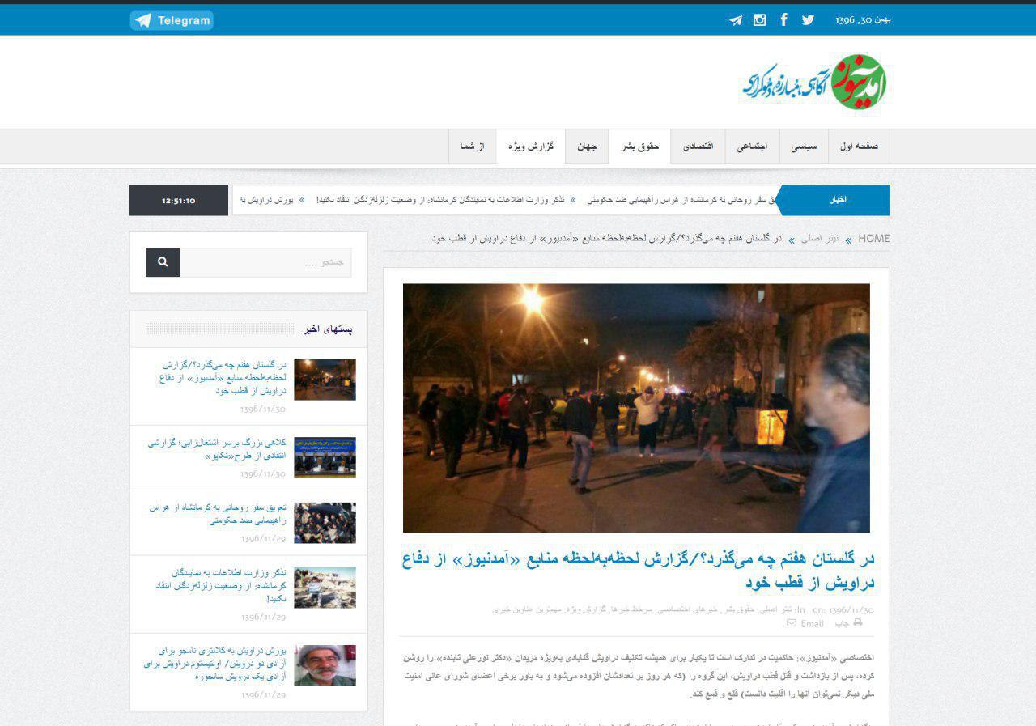Click inside the جستجو search field
The width and height of the screenshot is (1036, 726).
pos(265,262)
